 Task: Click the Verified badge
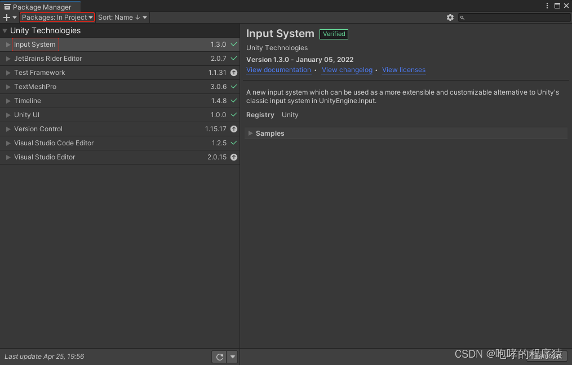pos(334,34)
